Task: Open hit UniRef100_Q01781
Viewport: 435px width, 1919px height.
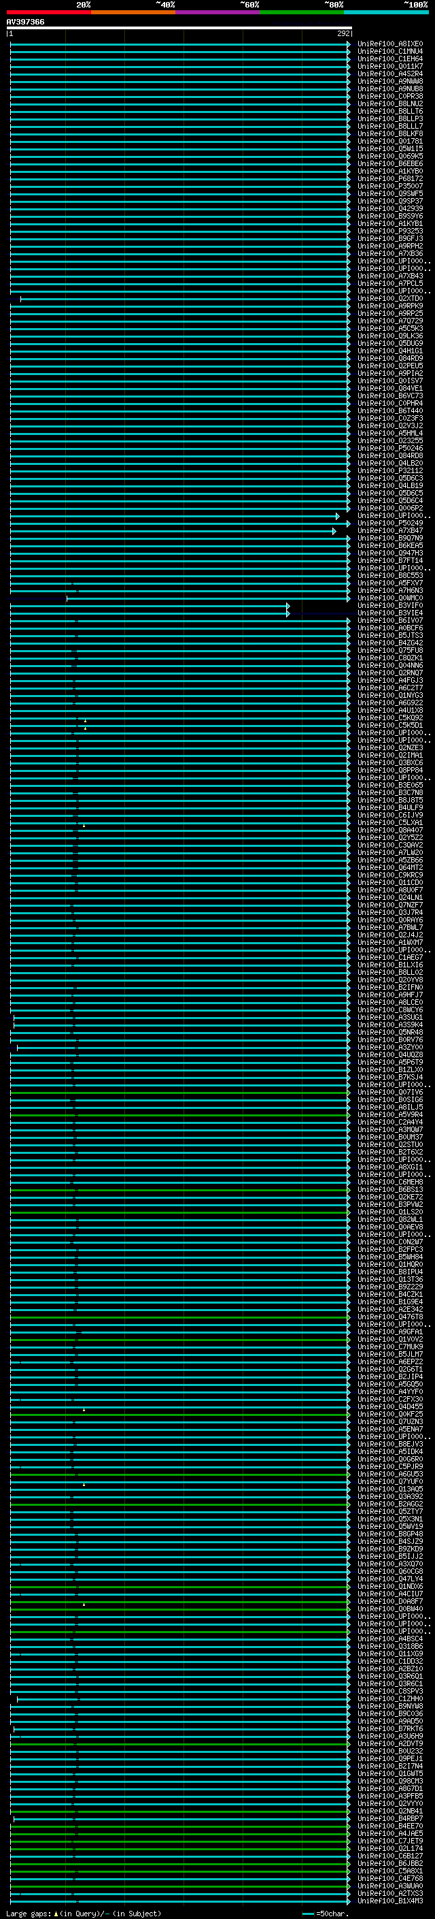Action: (389, 142)
